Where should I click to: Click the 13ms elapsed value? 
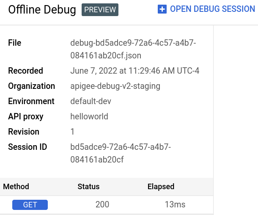(x=175, y=205)
